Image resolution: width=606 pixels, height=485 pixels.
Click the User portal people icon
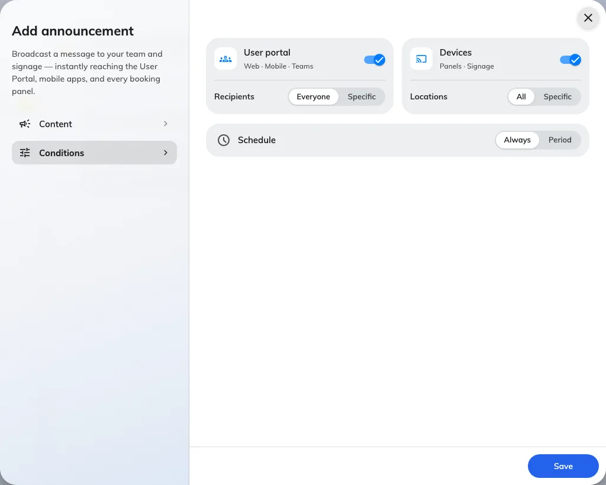click(x=225, y=59)
